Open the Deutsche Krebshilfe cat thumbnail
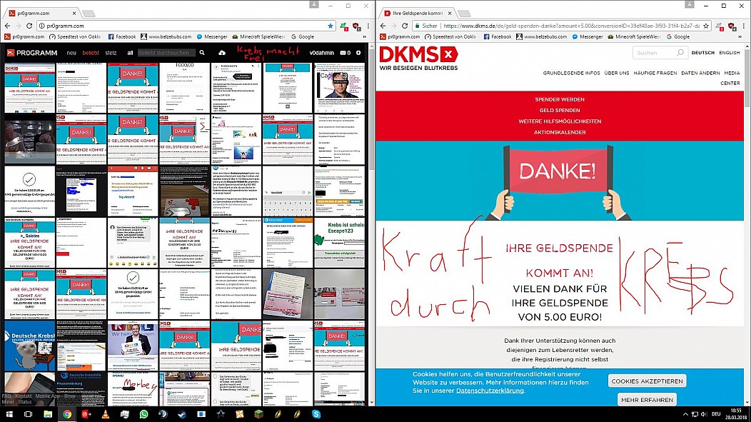Viewport: 751px width, 422px height. 30,346
